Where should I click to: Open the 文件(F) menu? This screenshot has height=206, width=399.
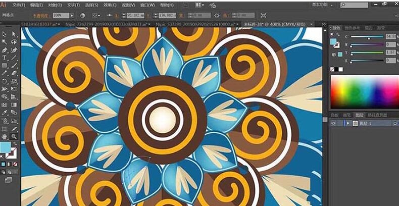(x=19, y=5)
